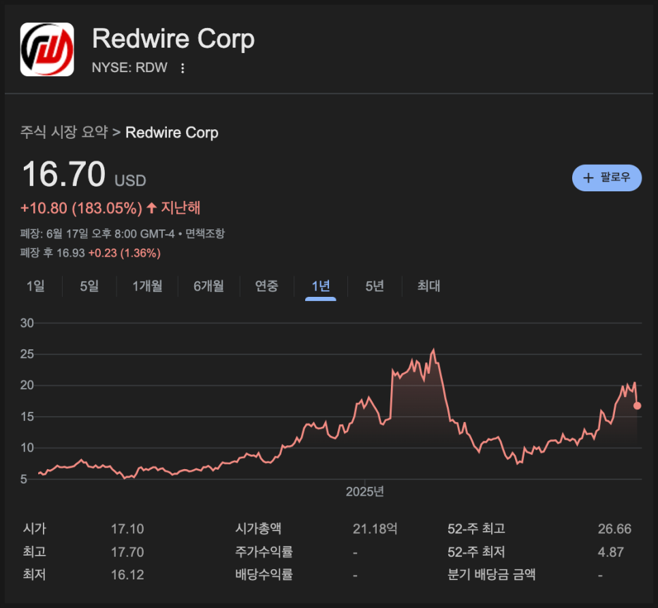
Task: Click the Redwire Corp breadcrumb text
Action: point(172,133)
